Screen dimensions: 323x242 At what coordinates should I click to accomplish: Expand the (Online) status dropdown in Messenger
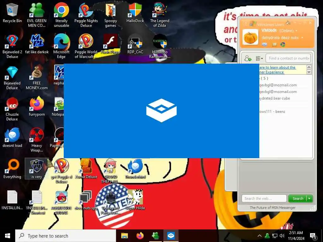[x=297, y=31]
